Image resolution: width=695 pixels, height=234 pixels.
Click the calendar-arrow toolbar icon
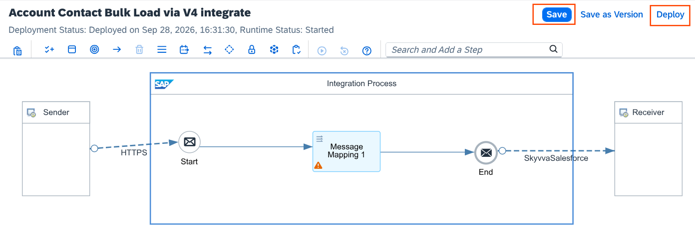184,50
